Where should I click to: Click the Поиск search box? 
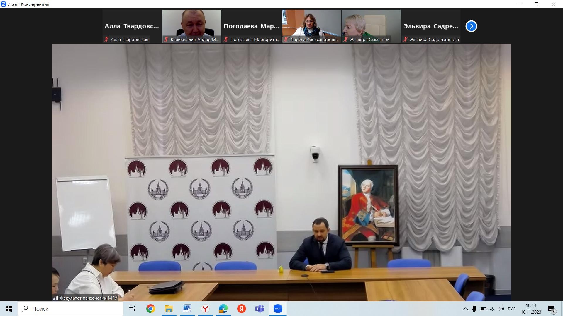70,309
